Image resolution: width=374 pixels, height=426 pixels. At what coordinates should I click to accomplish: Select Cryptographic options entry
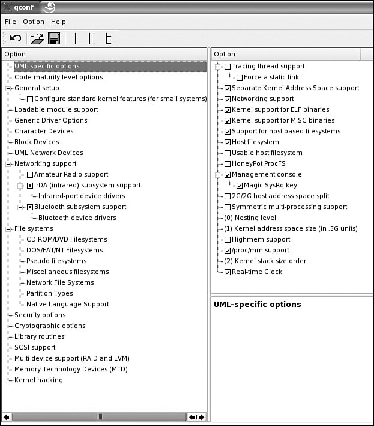(50, 326)
